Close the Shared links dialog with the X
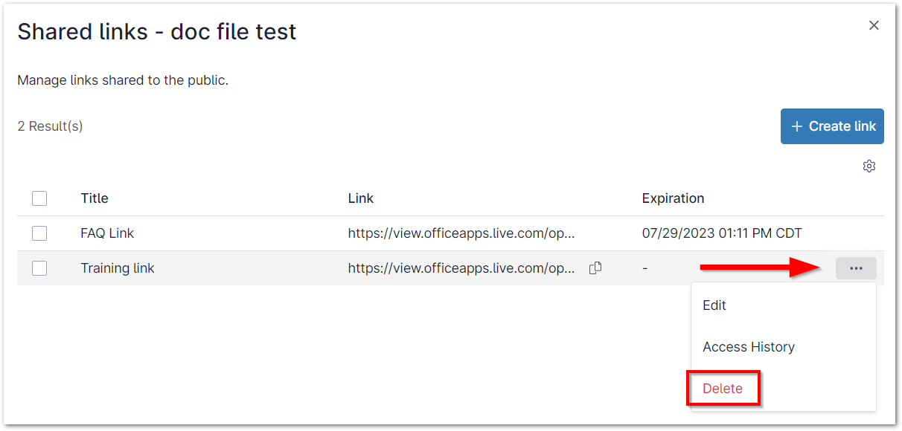The image size is (902, 431). [874, 25]
